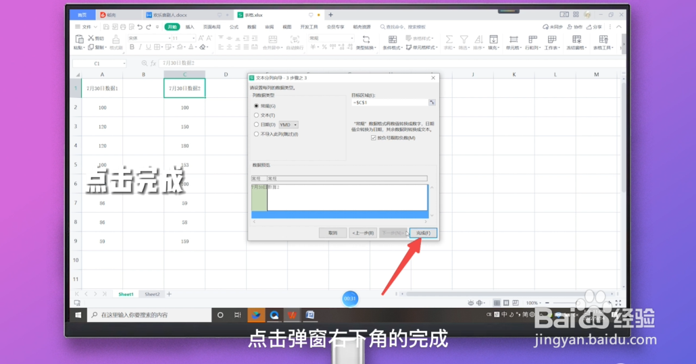Expand the font color dropdown arrow

coord(196,47)
